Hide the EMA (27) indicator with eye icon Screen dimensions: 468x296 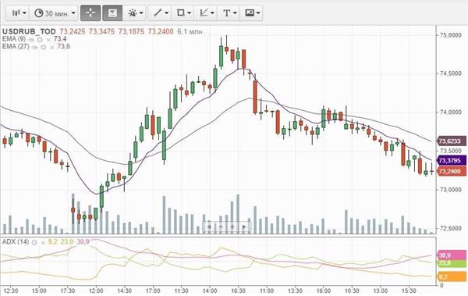[x=34, y=47]
